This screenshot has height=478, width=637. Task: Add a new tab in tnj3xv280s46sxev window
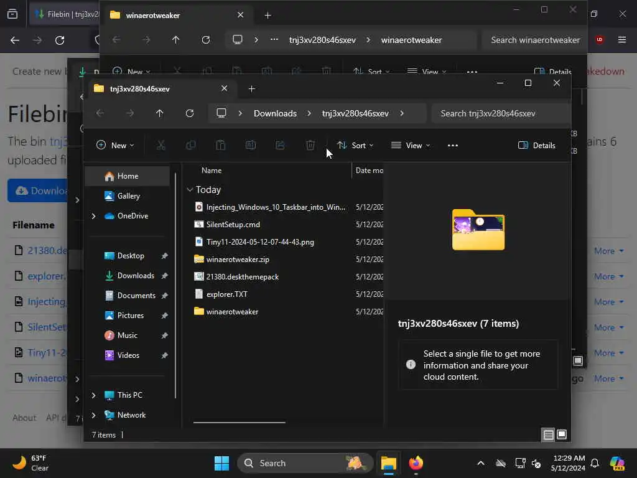point(252,88)
